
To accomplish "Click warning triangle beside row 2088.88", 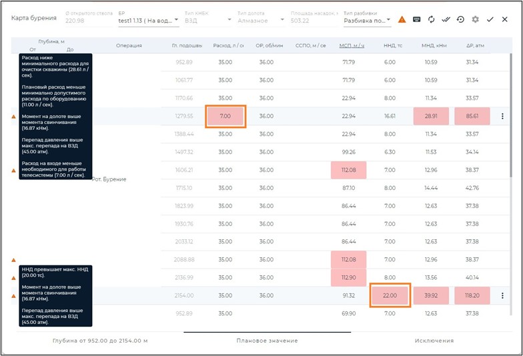I will pyautogui.click(x=13, y=259).
